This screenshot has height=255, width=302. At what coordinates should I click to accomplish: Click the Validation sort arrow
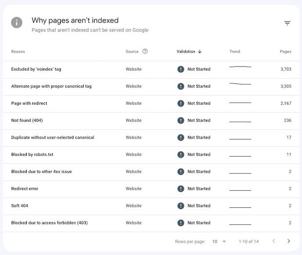(200, 52)
